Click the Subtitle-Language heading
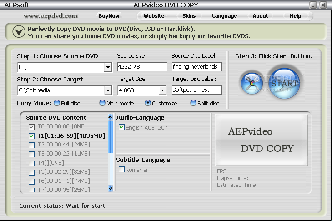Screen dimensions: 332x221 pyautogui.click(x=143, y=160)
